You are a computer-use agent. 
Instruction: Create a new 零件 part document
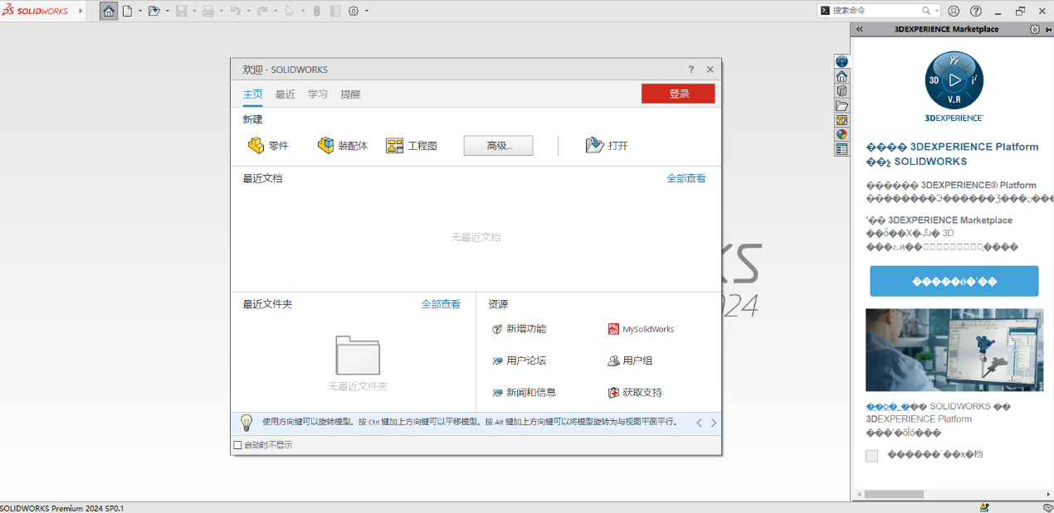tap(268, 146)
